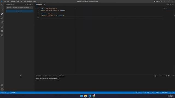The height and width of the screenshot is (98, 175).
Task: Close the terminal panel
Action: pyautogui.click(x=173, y=76)
